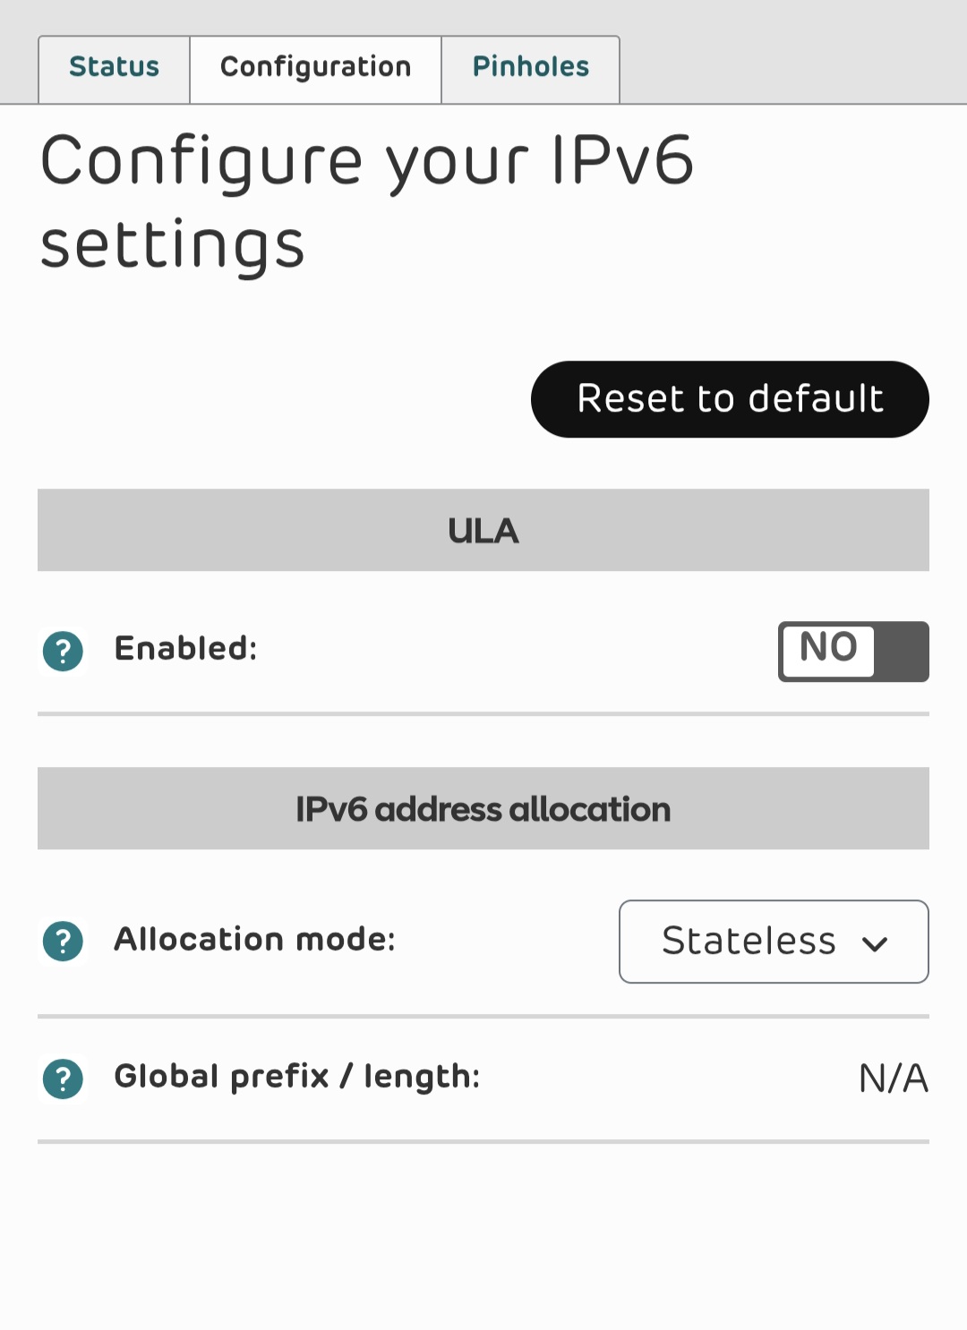Click the N/A global prefix value
Viewport: 967px width, 1330px height.
[893, 1078]
